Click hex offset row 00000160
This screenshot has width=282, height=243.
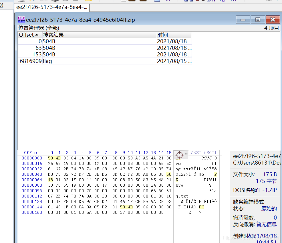pyautogui.click(x=32, y=212)
